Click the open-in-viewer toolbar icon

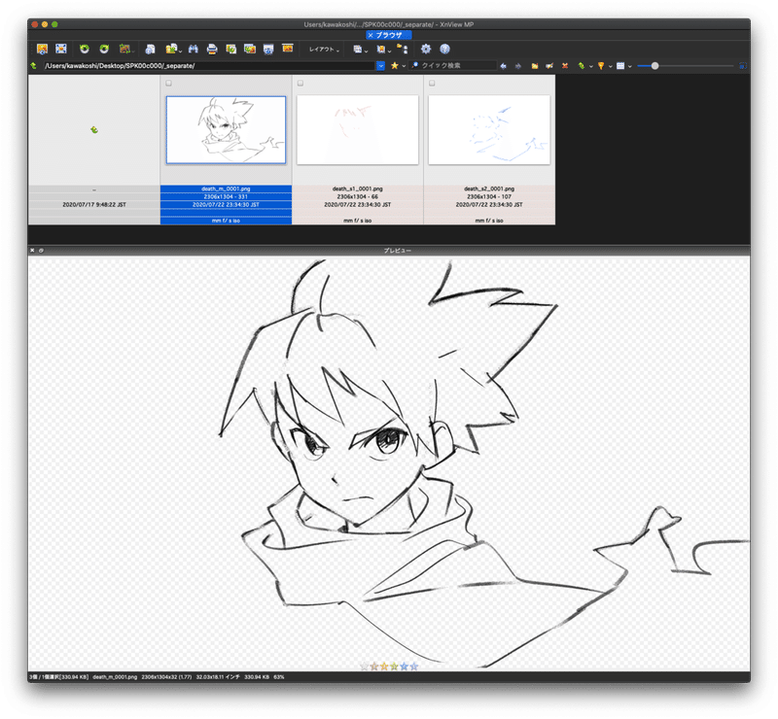click(x=42, y=49)
